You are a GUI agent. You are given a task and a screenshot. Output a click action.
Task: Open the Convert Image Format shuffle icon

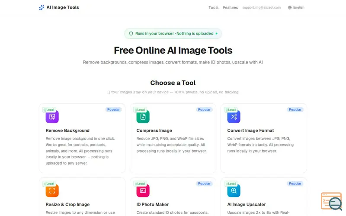coord(234,117)
